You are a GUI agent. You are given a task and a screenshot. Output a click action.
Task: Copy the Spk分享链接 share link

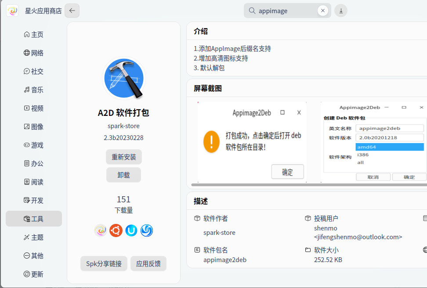(x=104, y=264)
